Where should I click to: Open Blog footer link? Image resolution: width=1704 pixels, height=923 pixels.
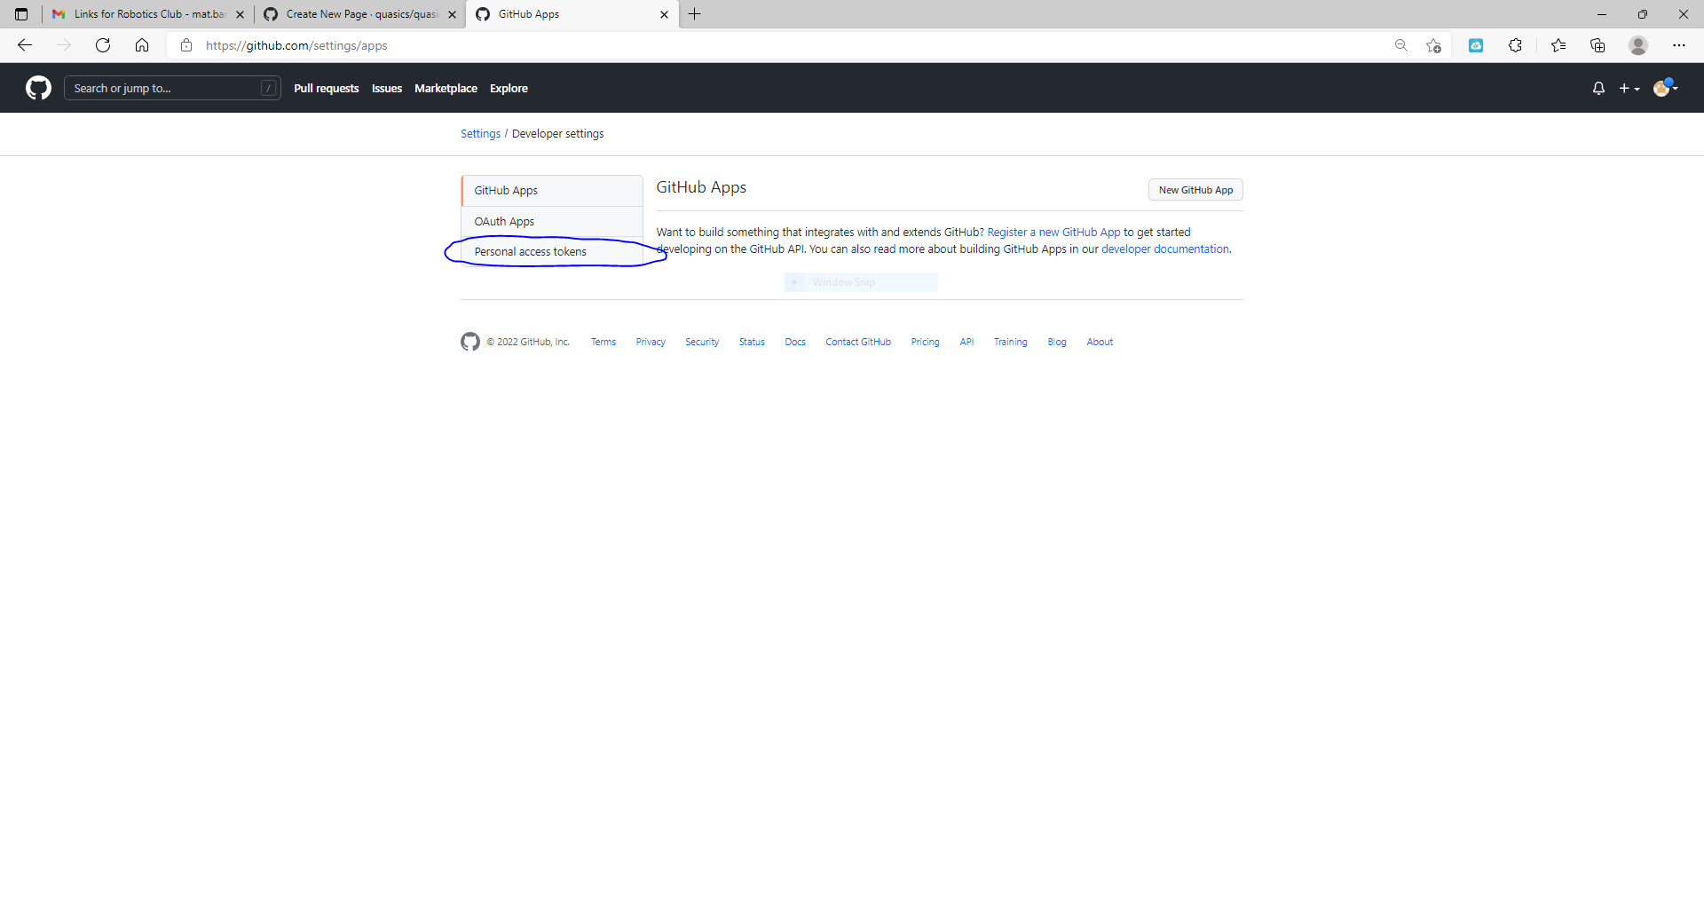pos(1056,342)
